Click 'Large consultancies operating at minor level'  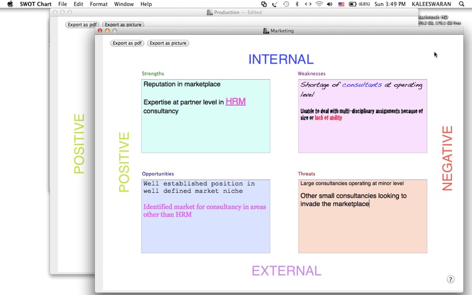pos(352,183)
